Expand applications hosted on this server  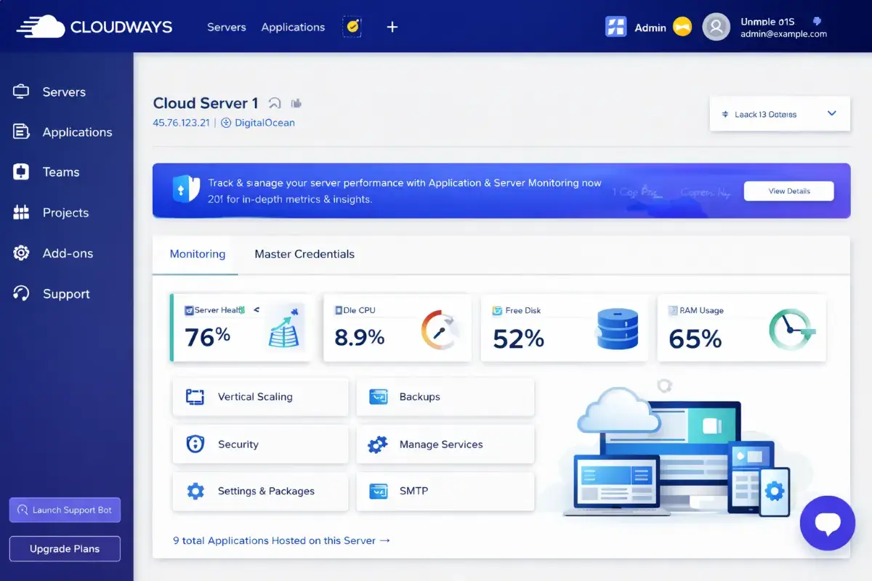coord(281,540)
